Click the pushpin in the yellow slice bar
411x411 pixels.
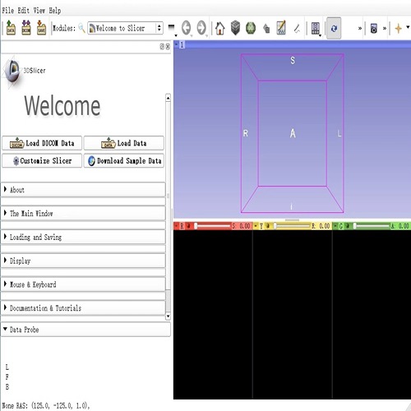(x=256, y=226)
